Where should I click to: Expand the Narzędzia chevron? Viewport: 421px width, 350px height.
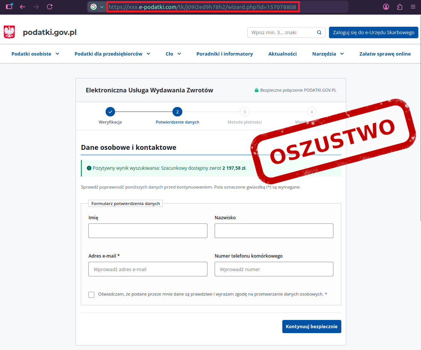coord(342,54)
